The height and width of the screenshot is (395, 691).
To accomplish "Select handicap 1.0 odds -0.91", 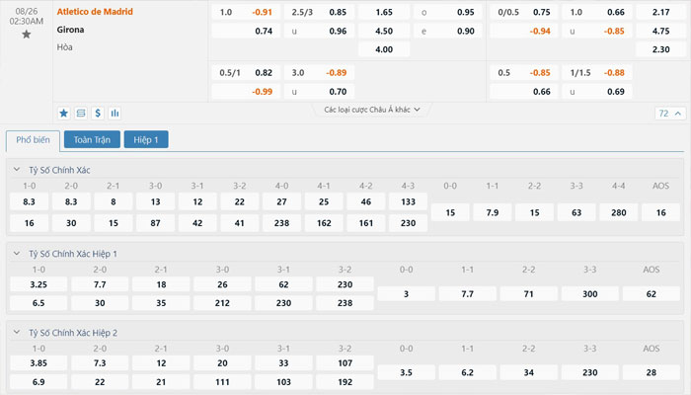I will click(246, 12).
